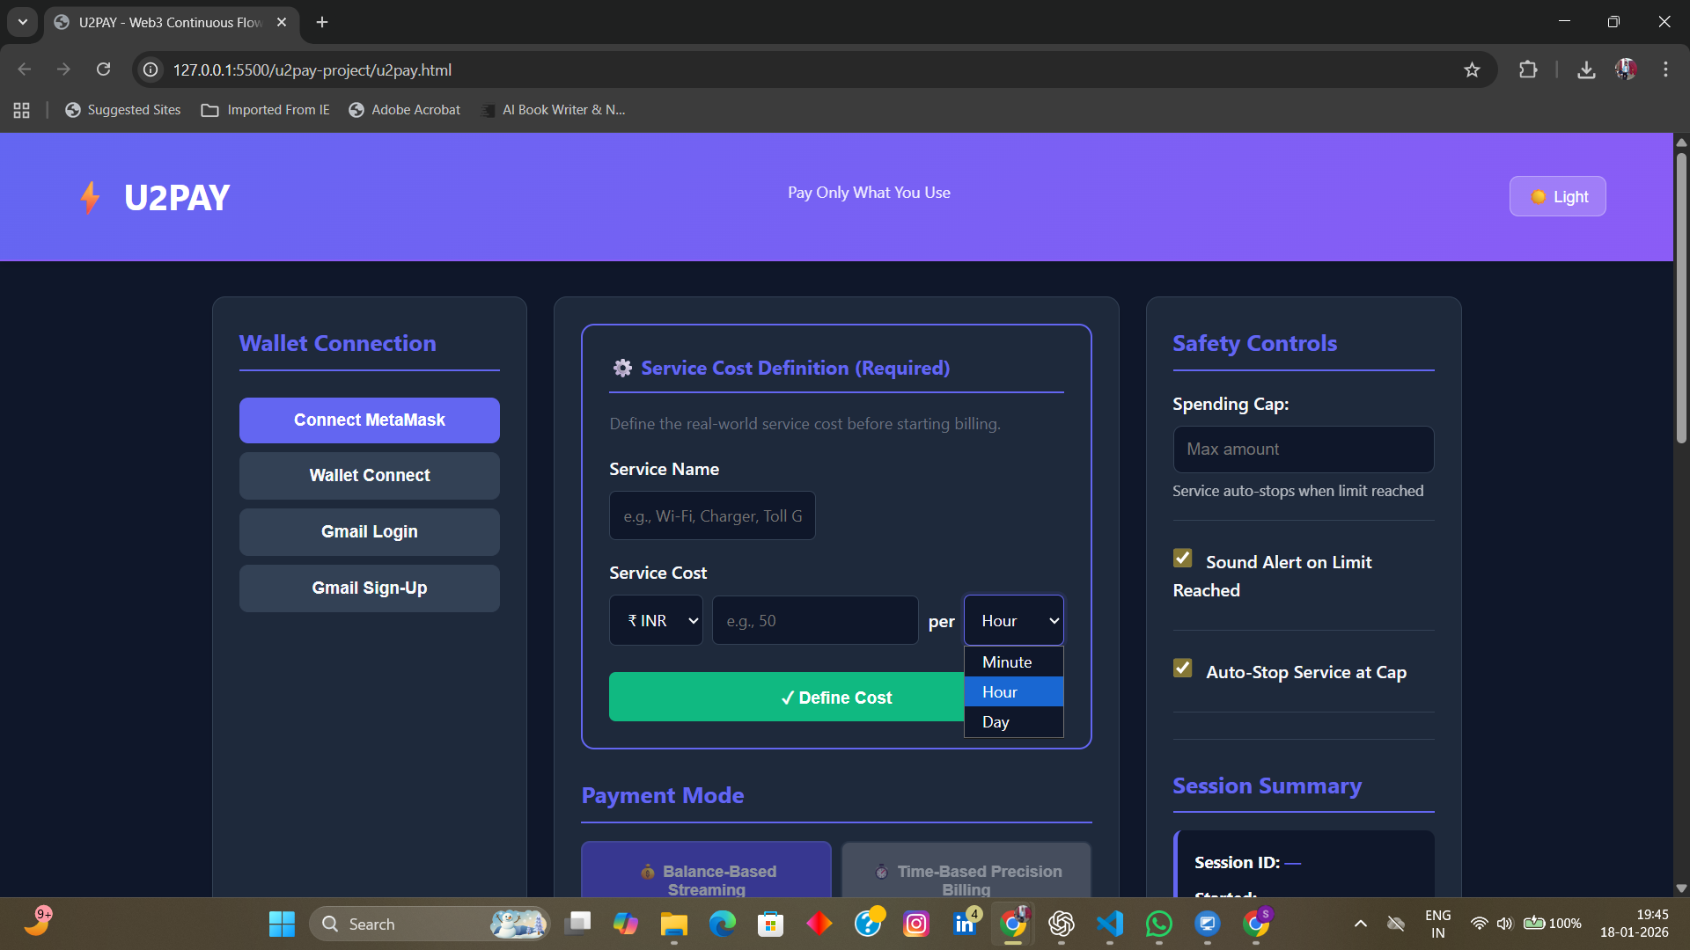
Task: Uncheck Sound Alert on Limit Reached
Action: point(1182,559)
